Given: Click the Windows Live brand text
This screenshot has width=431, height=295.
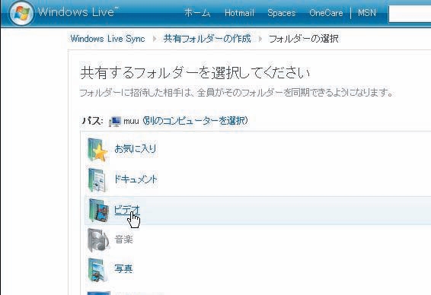Looking at the screenshot, I should click(78, 12).
